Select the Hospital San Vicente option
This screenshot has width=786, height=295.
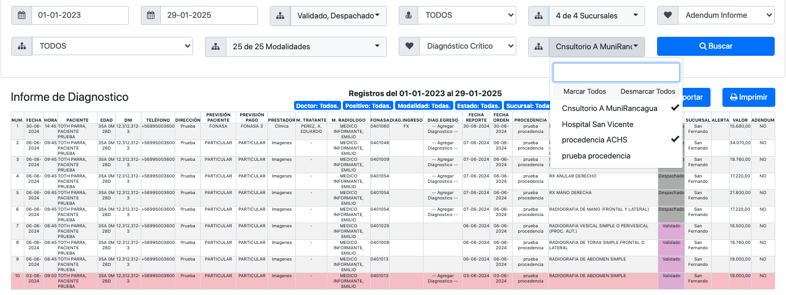coord(616,124)
